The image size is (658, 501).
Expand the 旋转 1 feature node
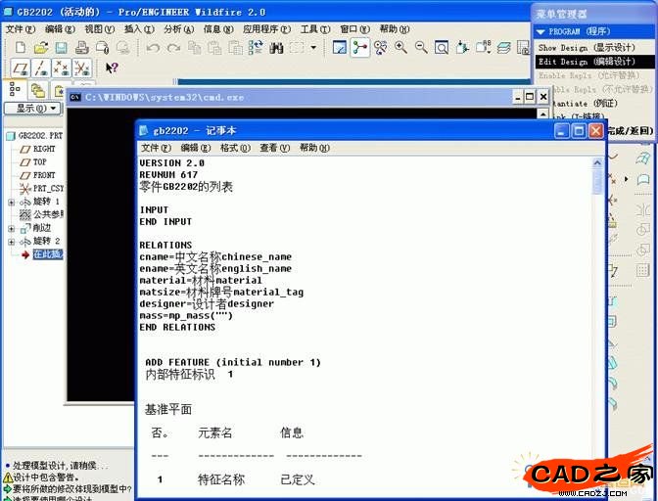coord(12,203)
